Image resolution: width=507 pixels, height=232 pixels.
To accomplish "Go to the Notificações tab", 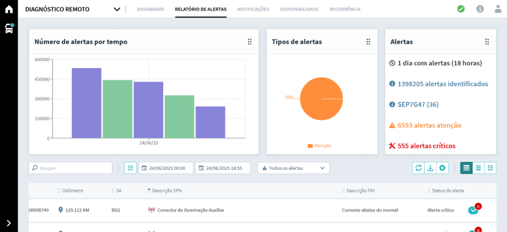I will (253, 9).
